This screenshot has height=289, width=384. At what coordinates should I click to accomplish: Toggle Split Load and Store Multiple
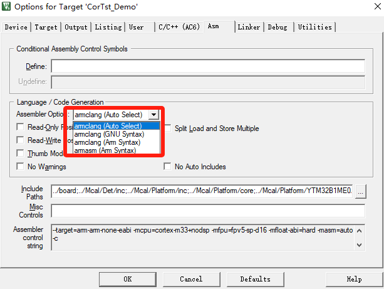tap(168, 129)
